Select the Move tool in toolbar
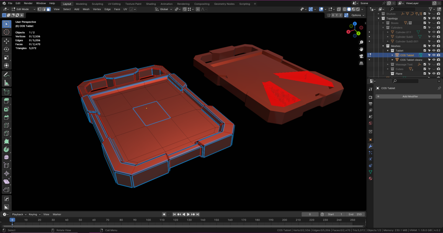Screen dimensions: 443x233 pyautogui.click(x=6, y=41)
